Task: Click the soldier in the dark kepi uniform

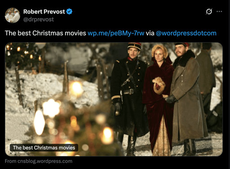Action: pyautogui.click(x=129, y=95)
